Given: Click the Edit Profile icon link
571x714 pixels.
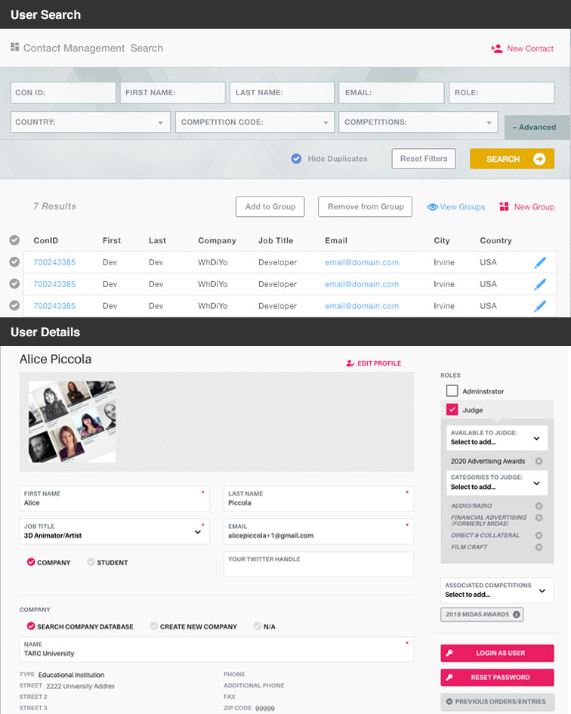Looking at the screenshot, I should coord(350,363).
